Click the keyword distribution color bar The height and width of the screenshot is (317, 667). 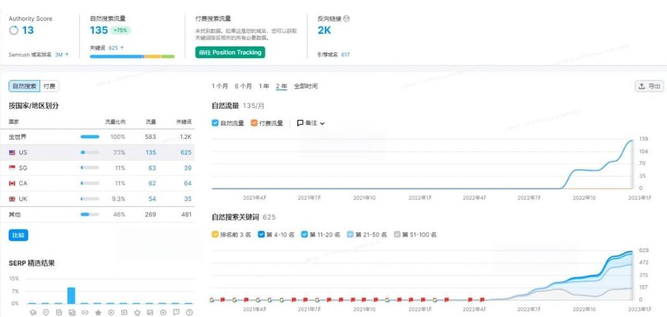pos(132,56)
